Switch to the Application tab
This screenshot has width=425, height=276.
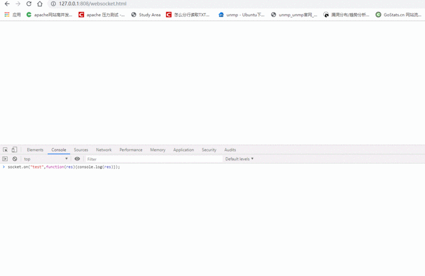pyautogui.click(x=183, y=150)
